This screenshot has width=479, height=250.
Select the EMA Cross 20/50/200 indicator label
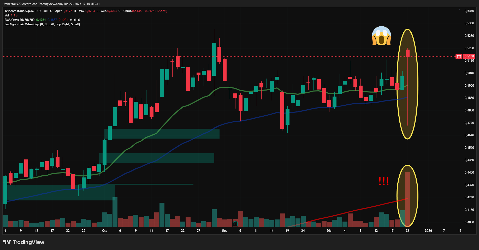tap(20, 20)
